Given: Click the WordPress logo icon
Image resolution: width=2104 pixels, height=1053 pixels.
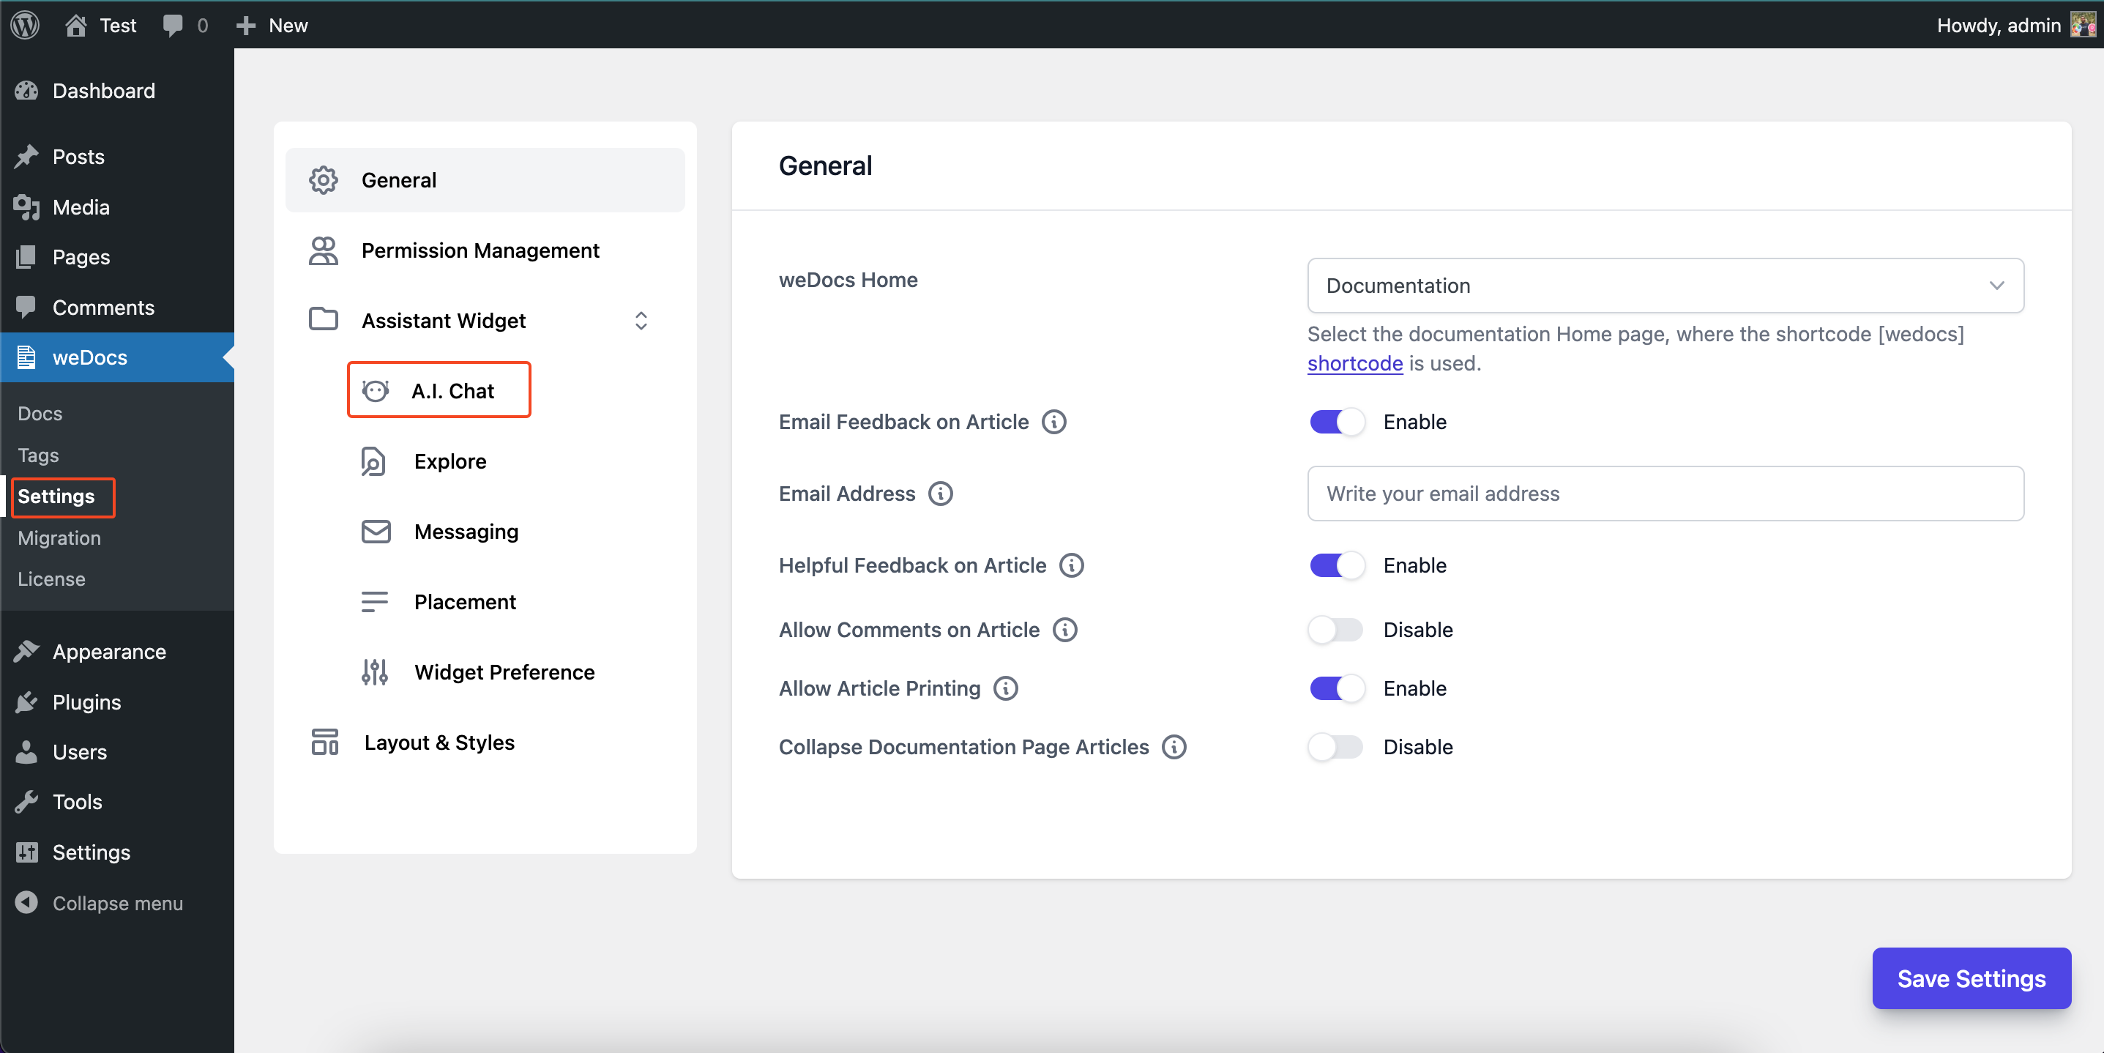Looking at the screenshot, I should 24,24.
